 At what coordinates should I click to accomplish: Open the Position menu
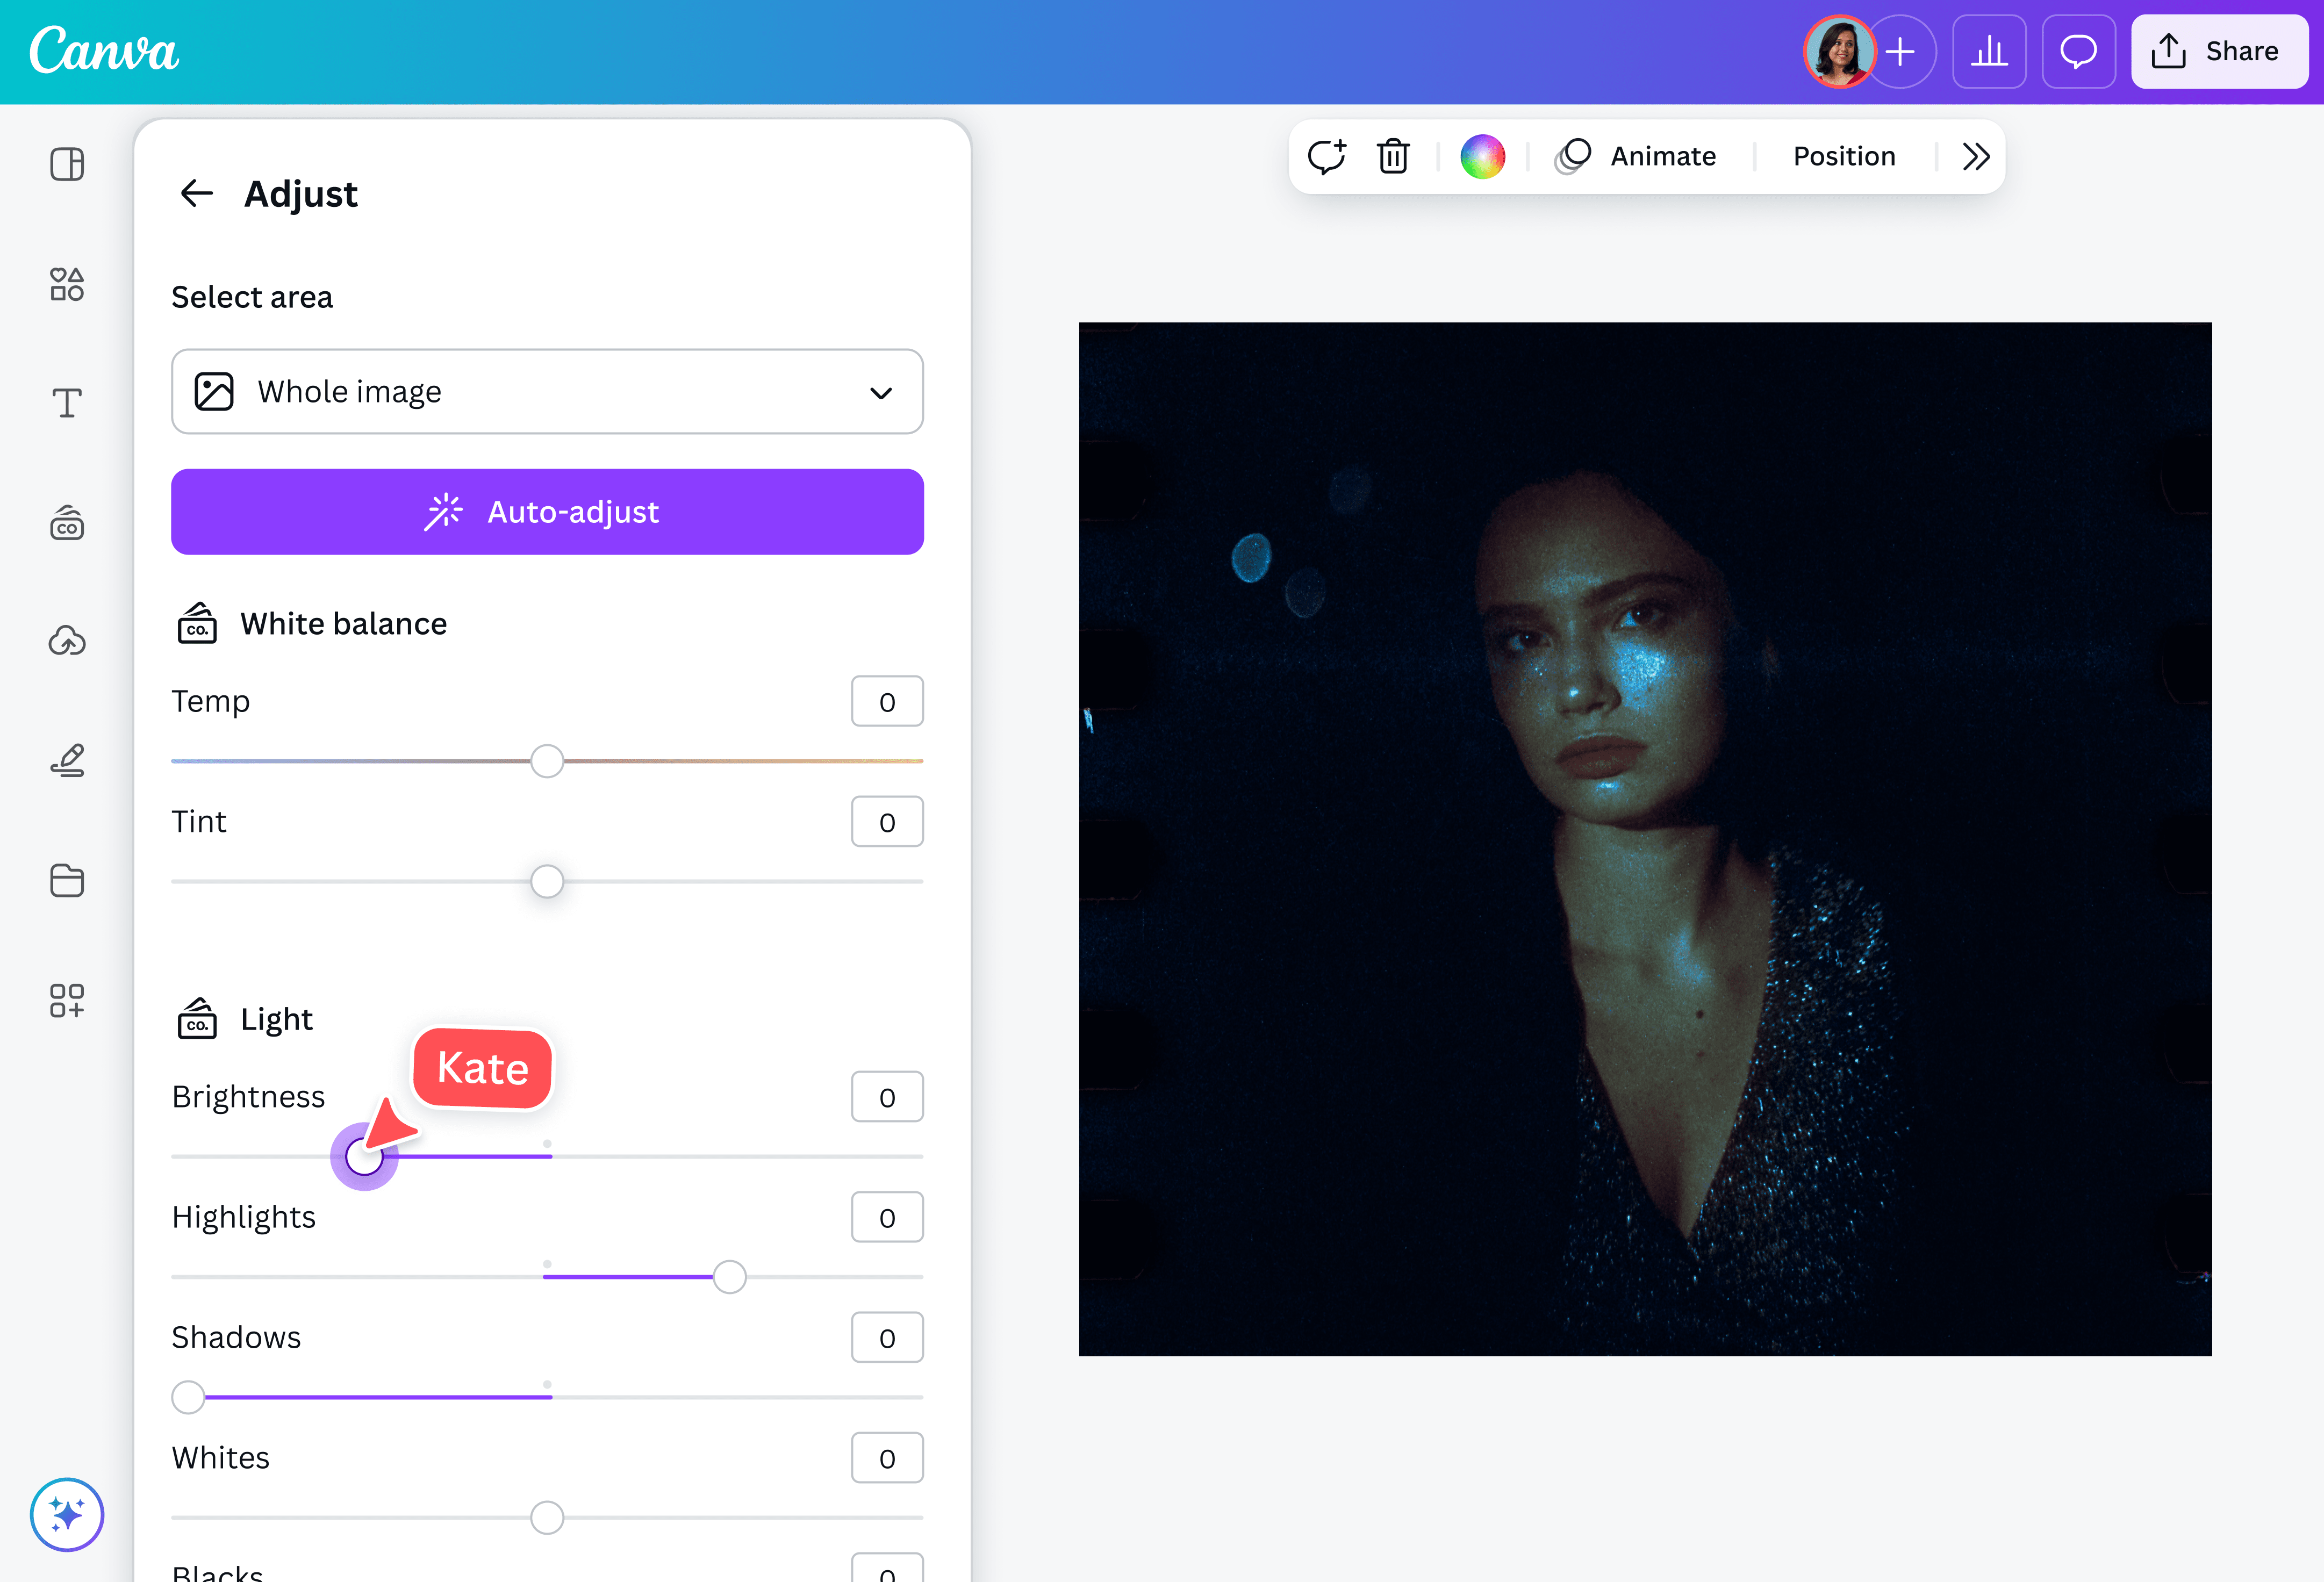(x=1843, y=156)
